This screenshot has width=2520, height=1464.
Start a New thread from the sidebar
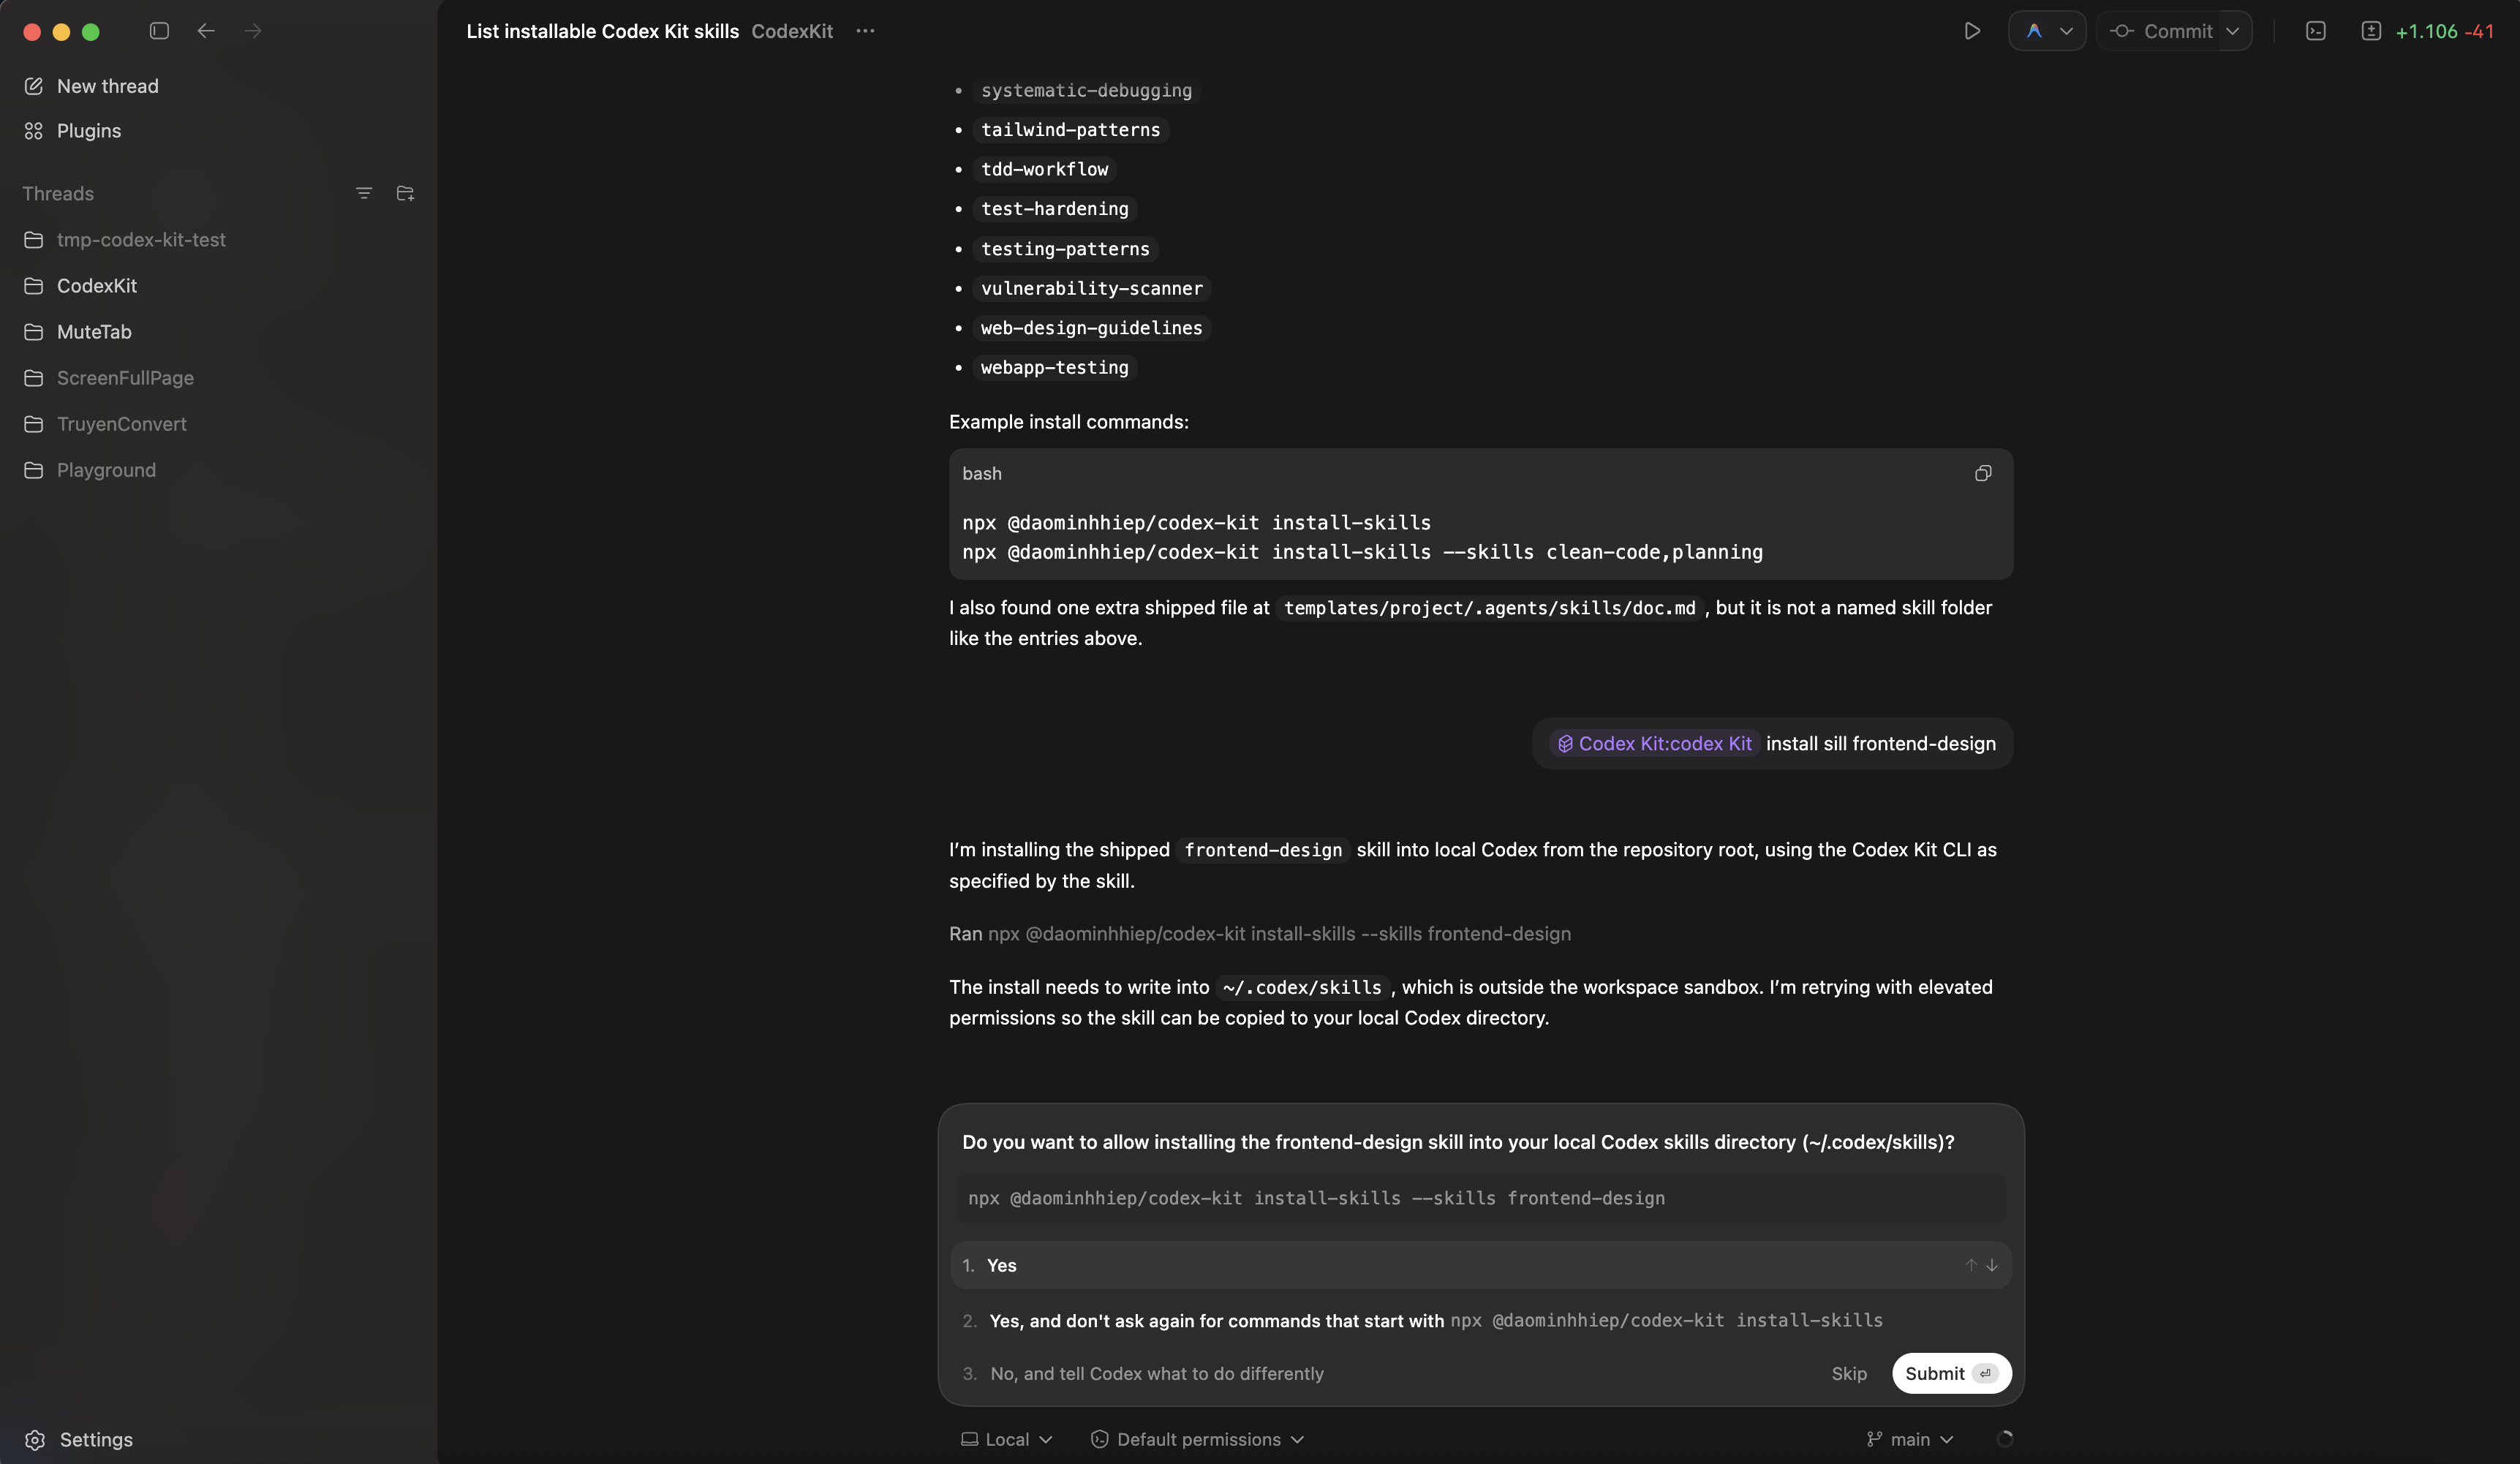107,86
